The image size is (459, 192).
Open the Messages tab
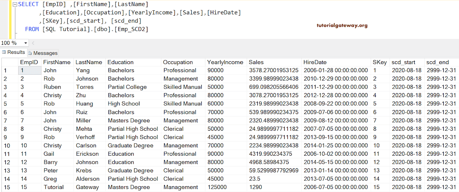45,53
